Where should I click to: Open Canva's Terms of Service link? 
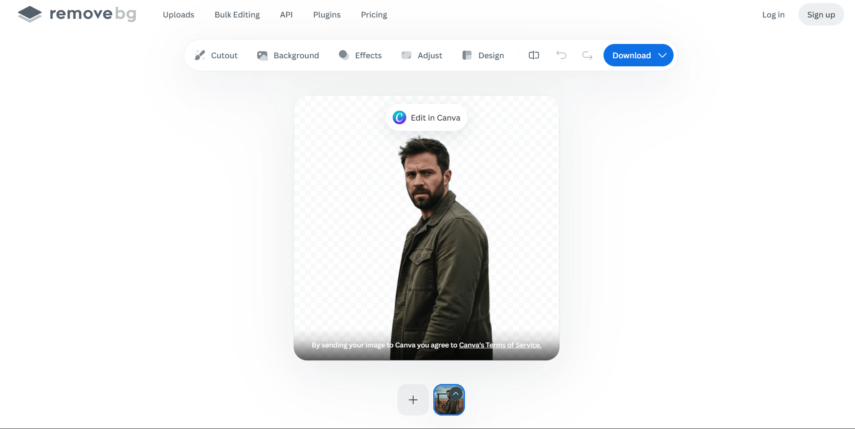coord(500,345)
